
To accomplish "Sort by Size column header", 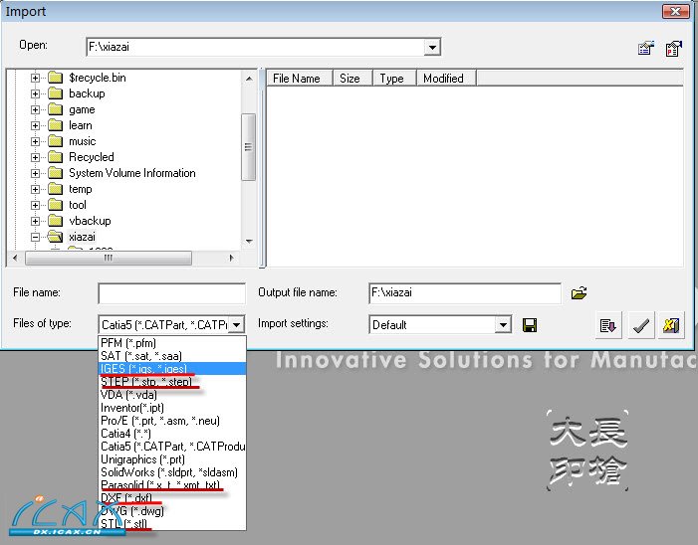I will (353, 79).
